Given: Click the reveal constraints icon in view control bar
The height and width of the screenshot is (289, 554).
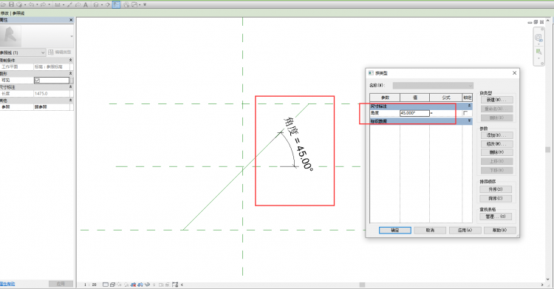Looking at the screenshot, I should click(175, 285).
